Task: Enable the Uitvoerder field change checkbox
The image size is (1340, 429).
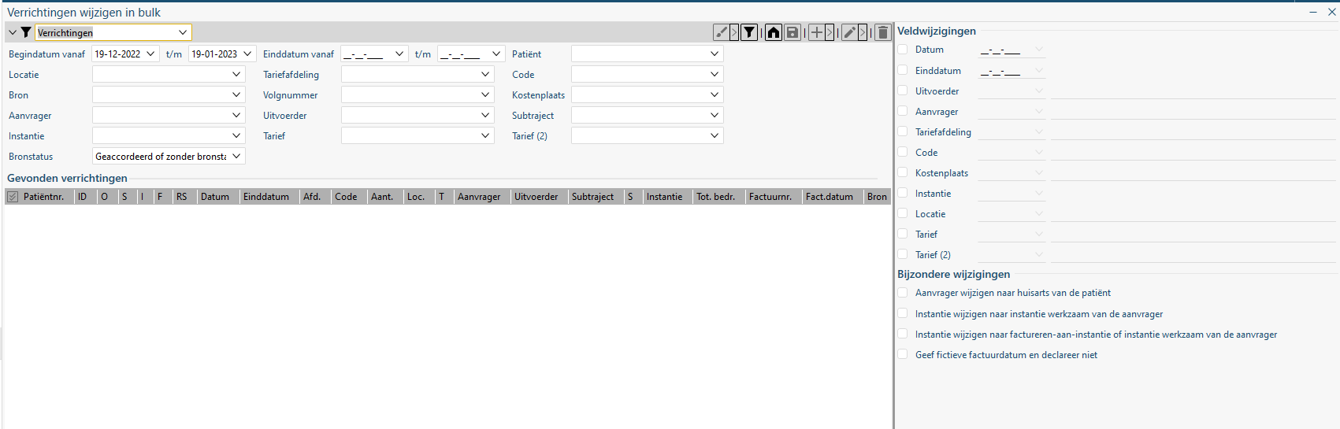Action: click(903, 91)
